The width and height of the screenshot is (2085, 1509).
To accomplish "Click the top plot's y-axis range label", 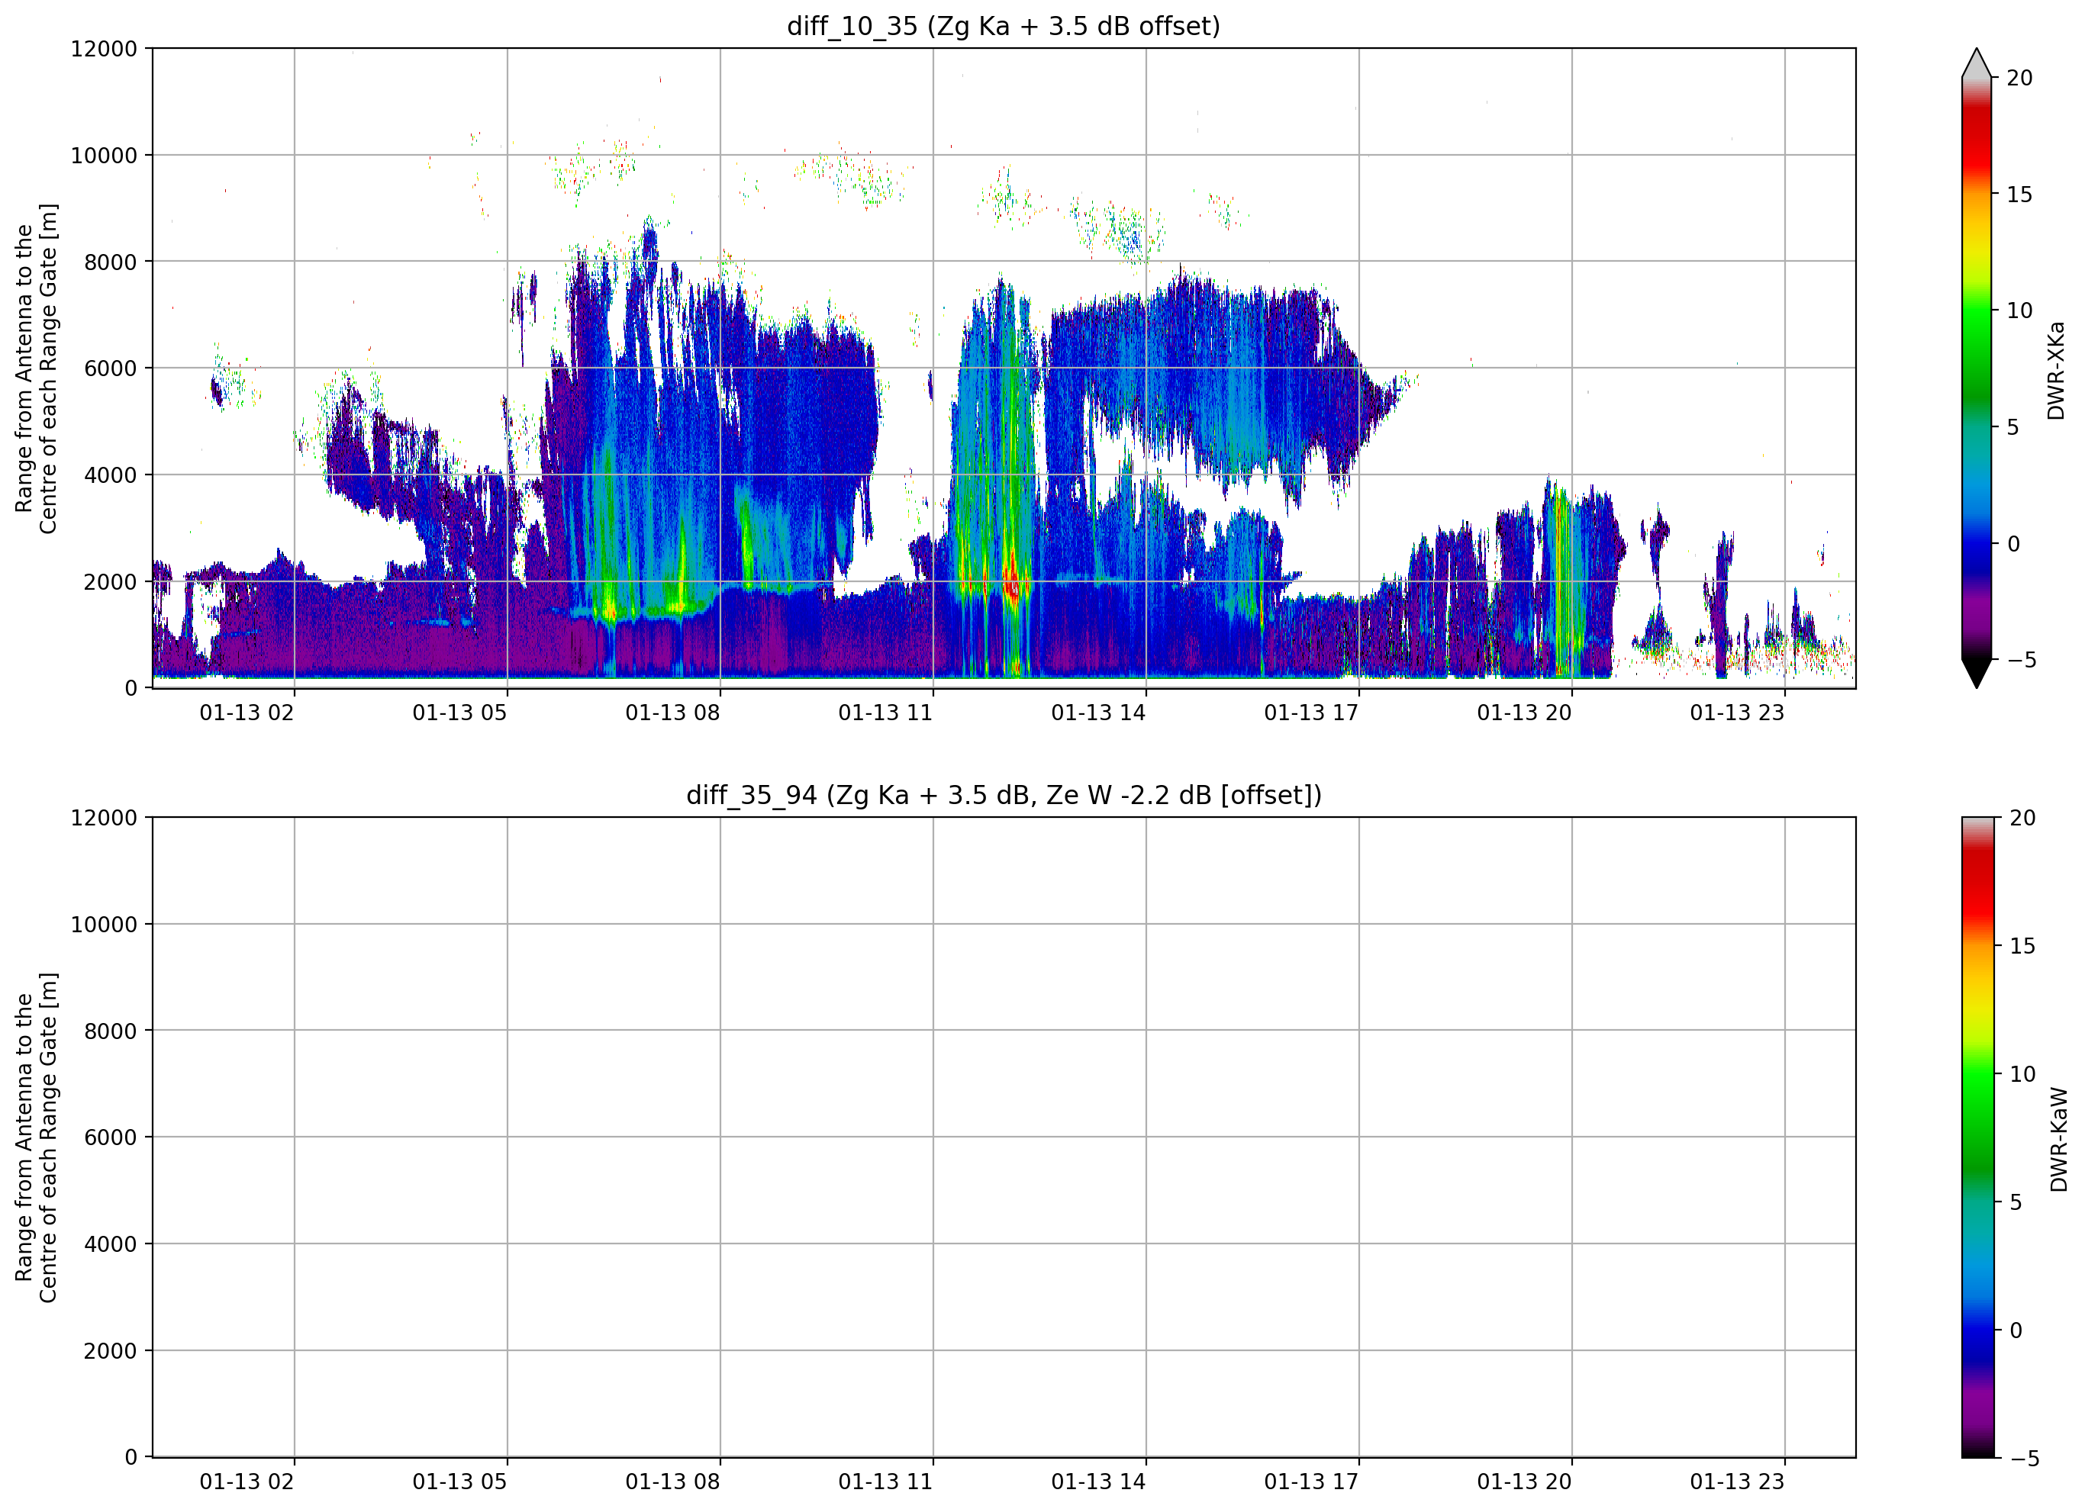I will point(36,368).
